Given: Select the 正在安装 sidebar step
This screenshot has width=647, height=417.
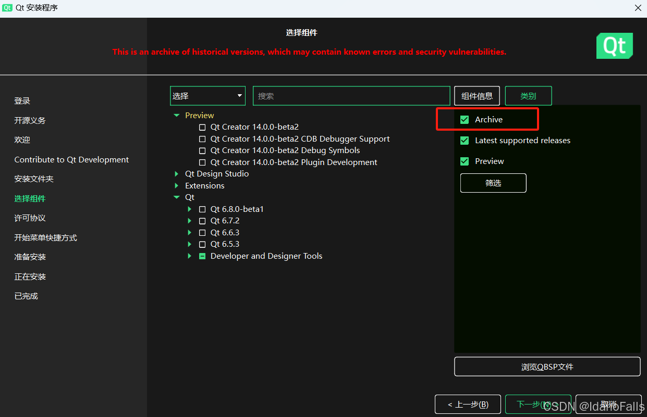Looking at the screenshot, I should [x=30, y=277].
